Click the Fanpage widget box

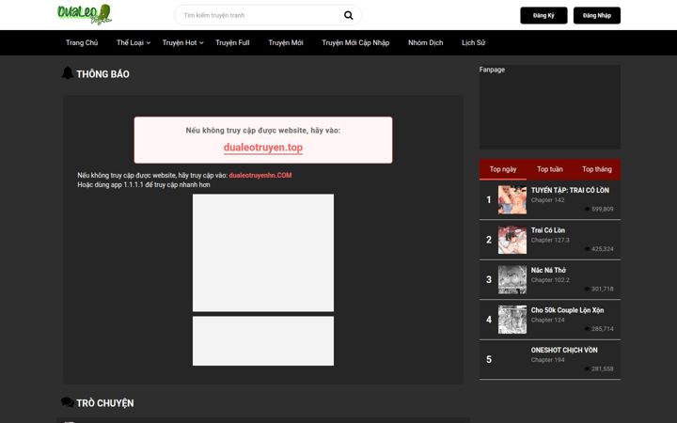click(x=550, y=107)
